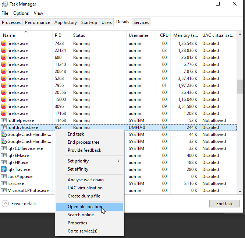This screenshot has height=238, width=245.
Task: Click firefox icon for PID 11240
Action: point(4,64)
